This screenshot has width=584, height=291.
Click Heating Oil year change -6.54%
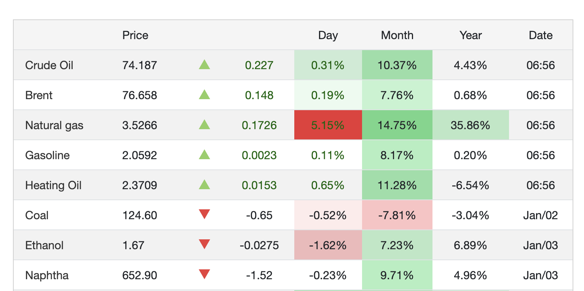[x=471, y=185]
